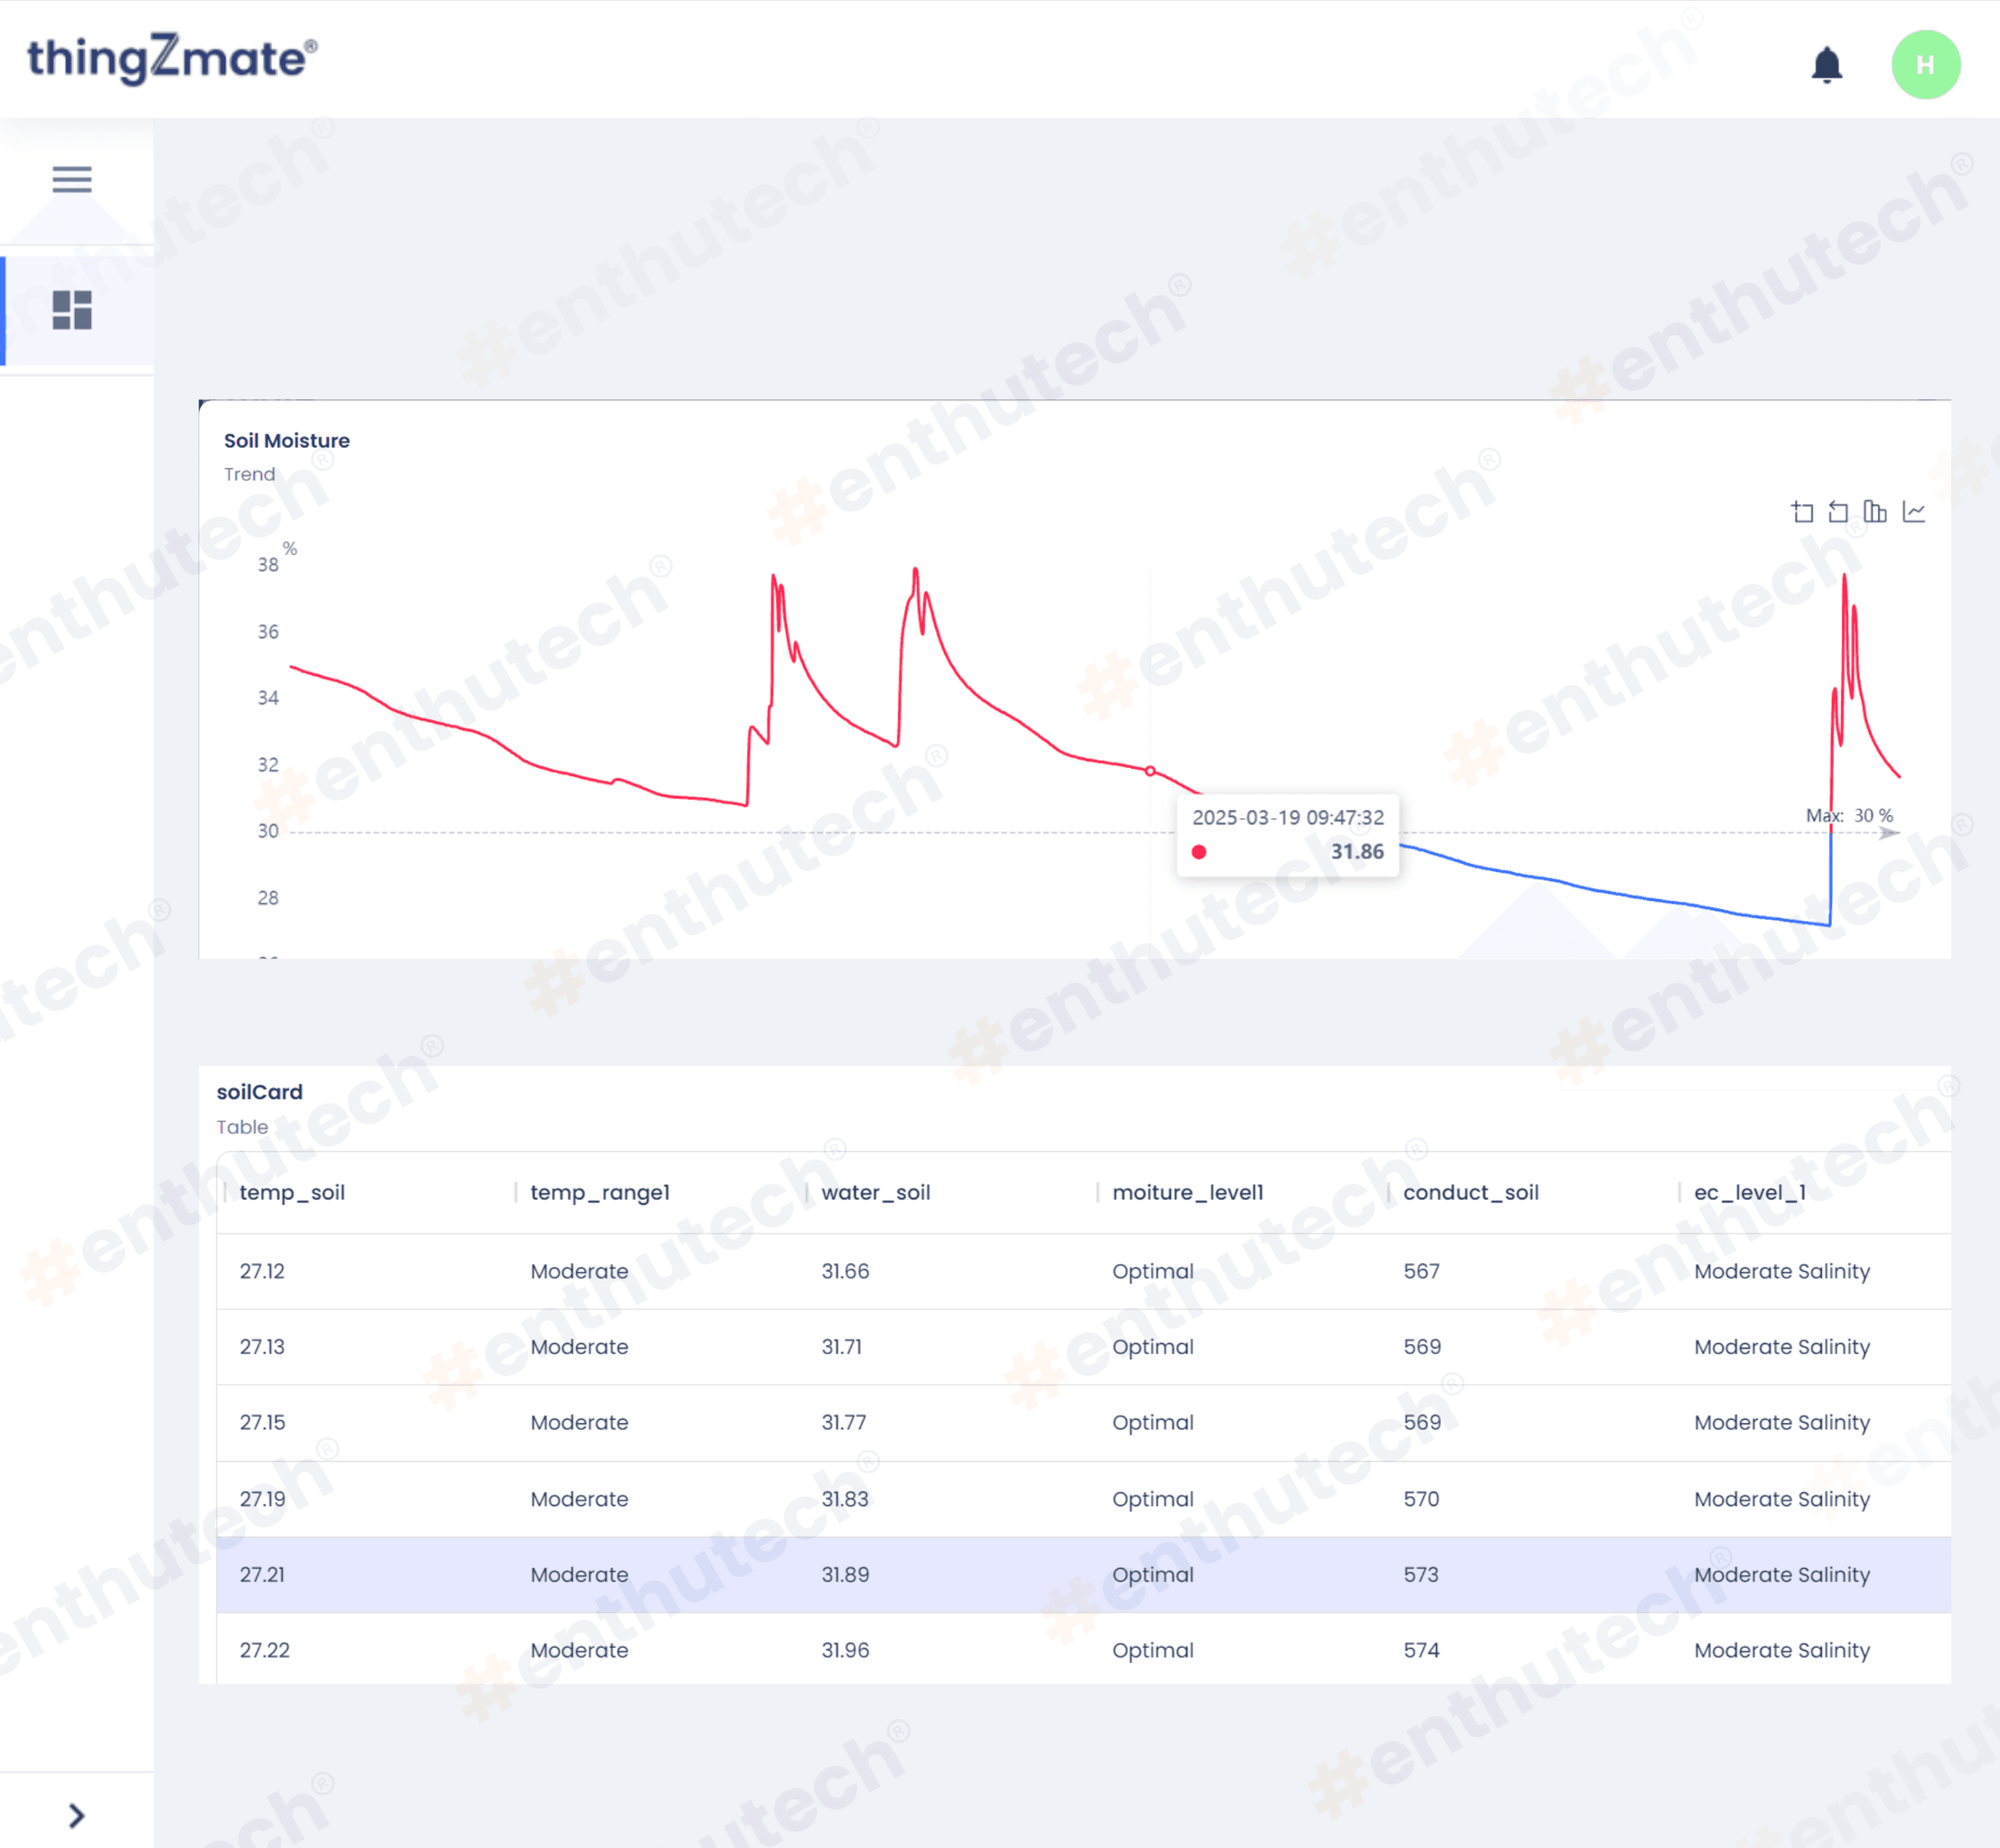Click the moiture_level1 column header
This screenshot has width=2000, height=1848.
(x=1187, y=1192)
